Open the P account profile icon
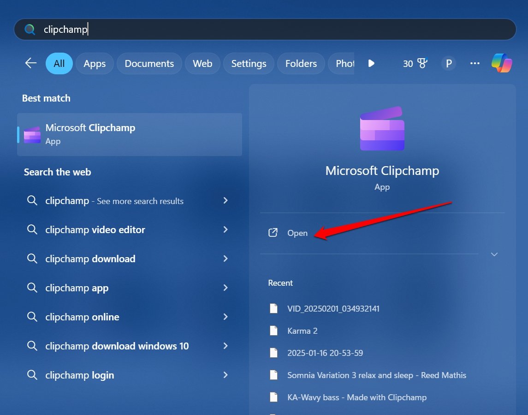Viewport: 528px width, 415px height. coord(449,63)
